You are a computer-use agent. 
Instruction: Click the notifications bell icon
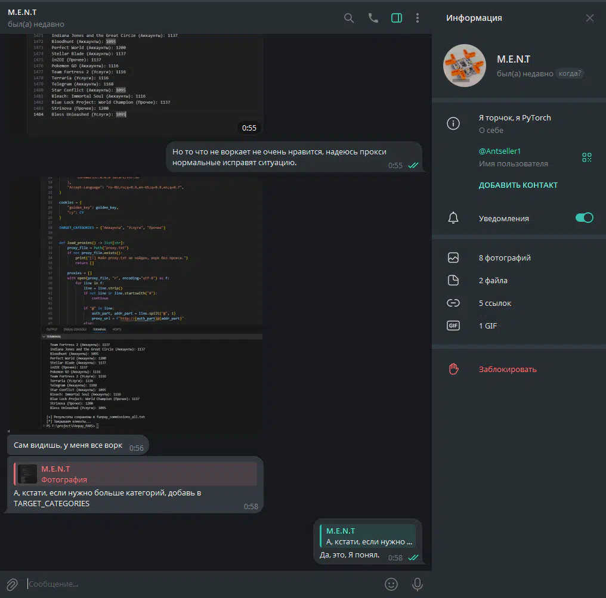tap(453, 218)
